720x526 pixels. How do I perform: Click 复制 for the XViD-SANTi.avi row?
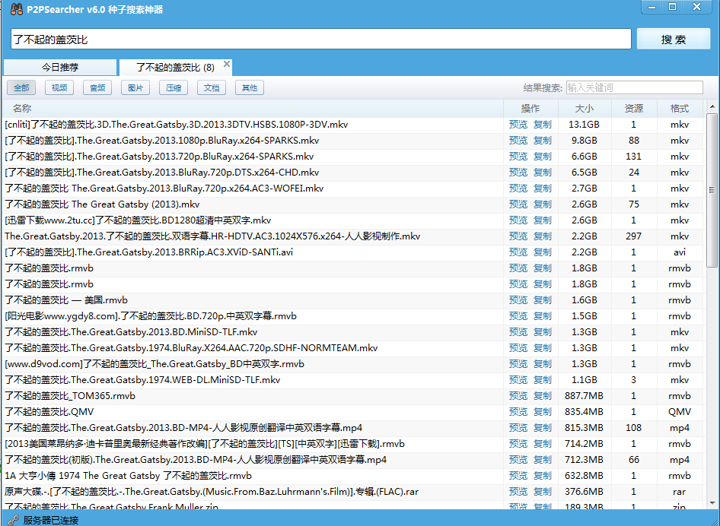click(x=543, y=252)
